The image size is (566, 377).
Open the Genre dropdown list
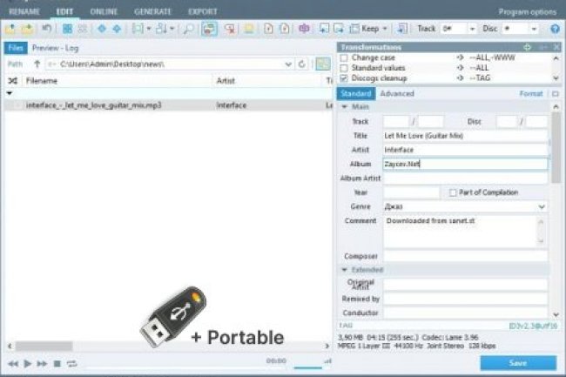[542, 206]
